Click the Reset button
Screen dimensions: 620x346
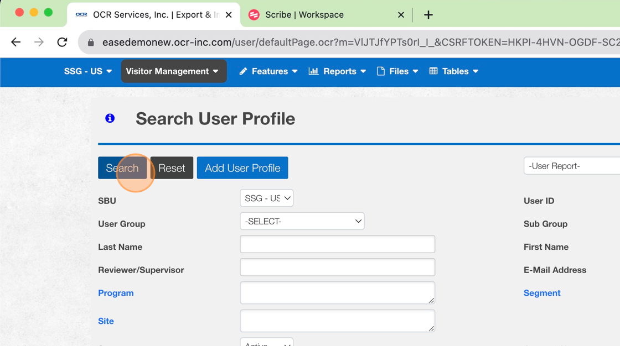[172, 168]
